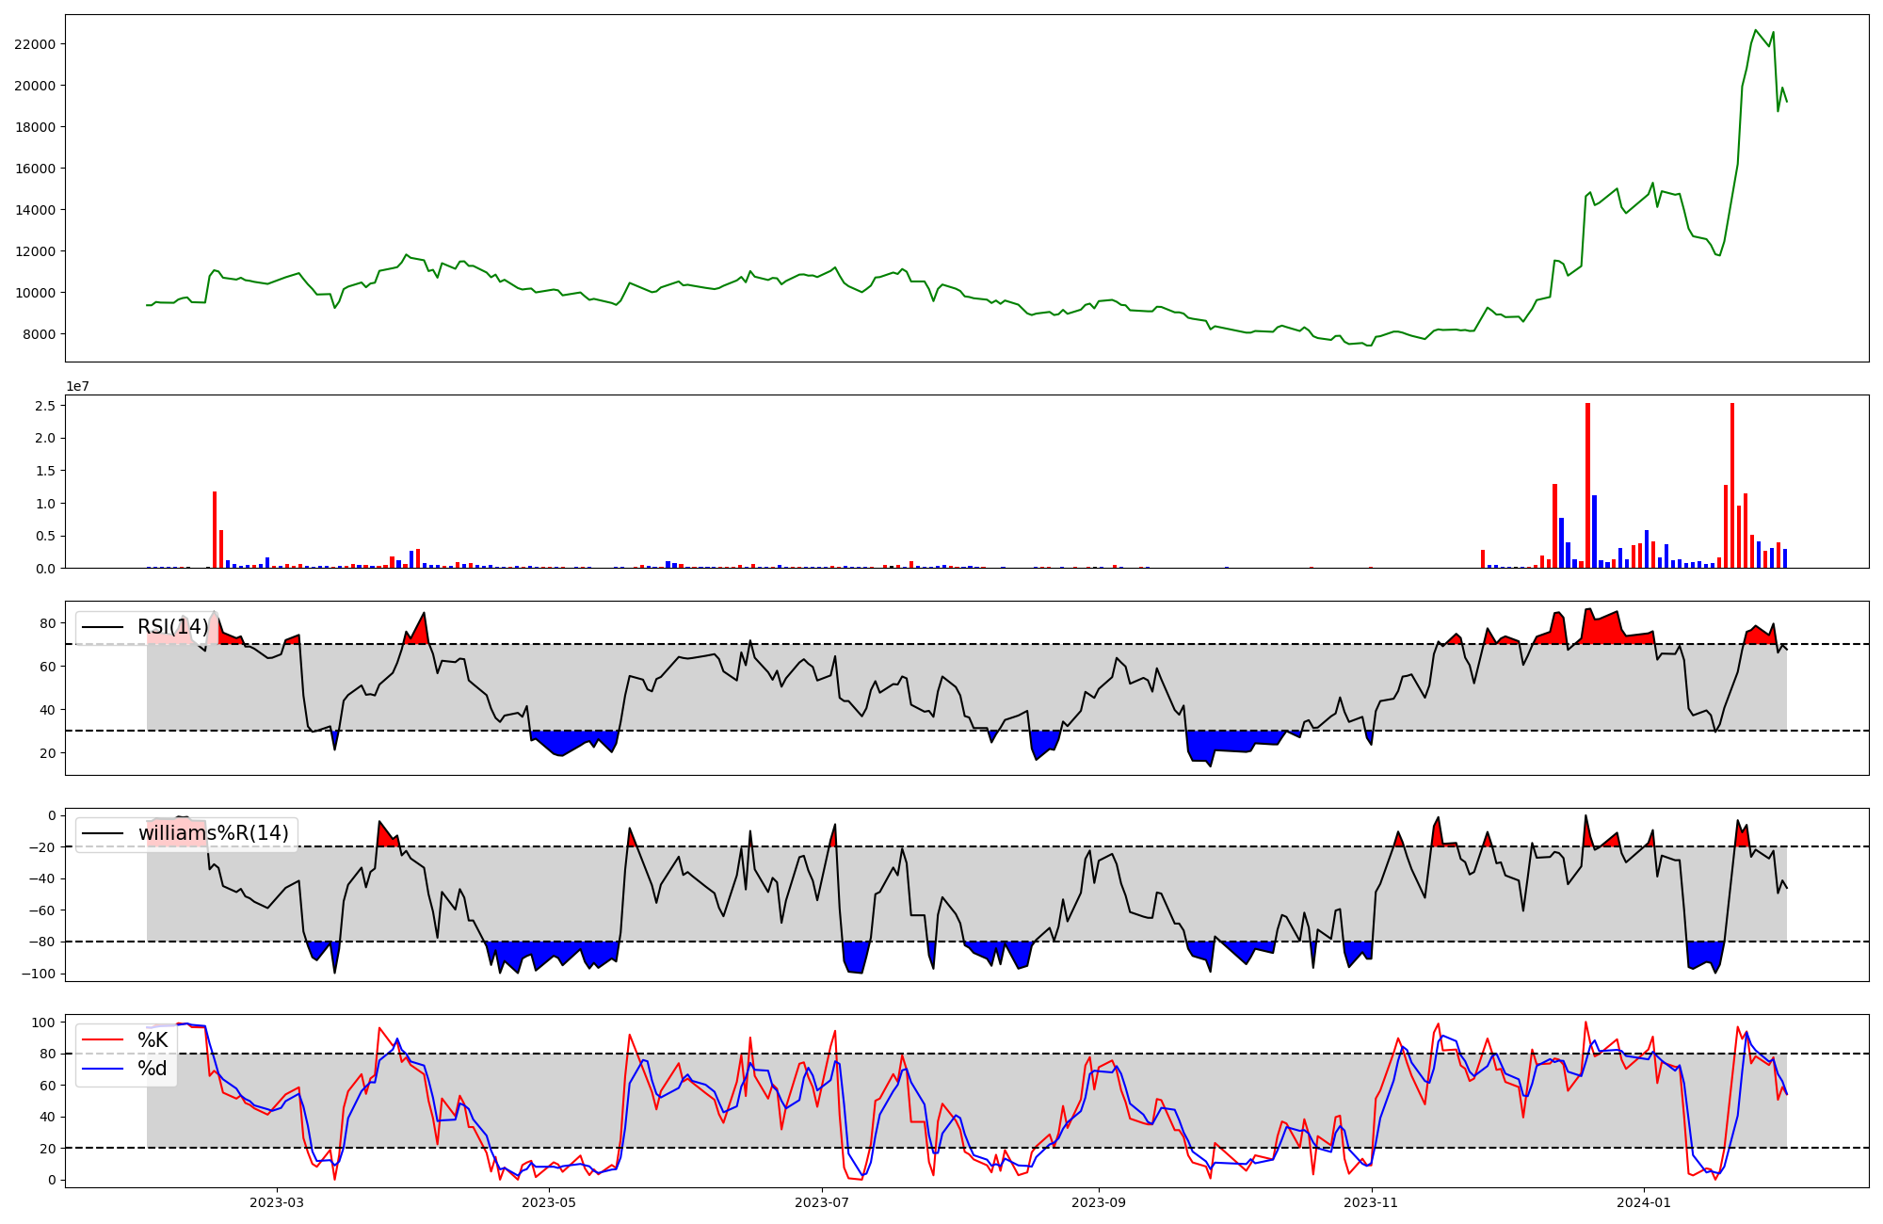Click the 8000 price axis tick label
This screenshot has width=1883, height=1224.
click(x=38, y=334)
